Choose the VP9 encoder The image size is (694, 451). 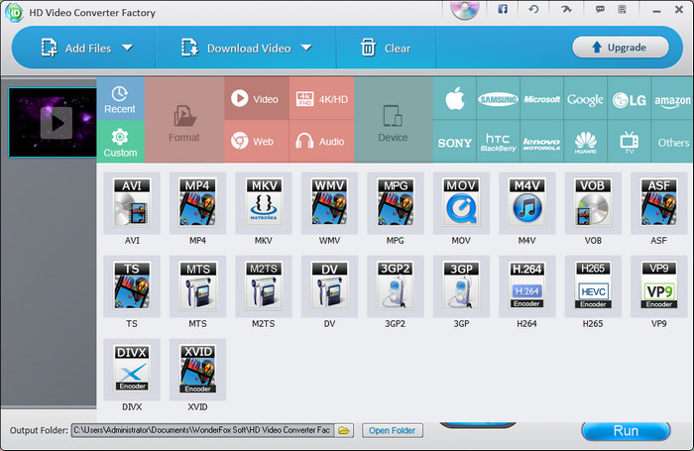659,286
